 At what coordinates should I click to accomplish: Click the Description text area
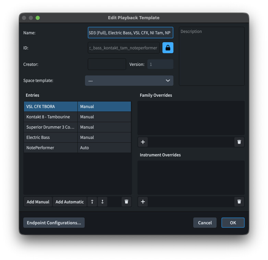tap(212, 56)
